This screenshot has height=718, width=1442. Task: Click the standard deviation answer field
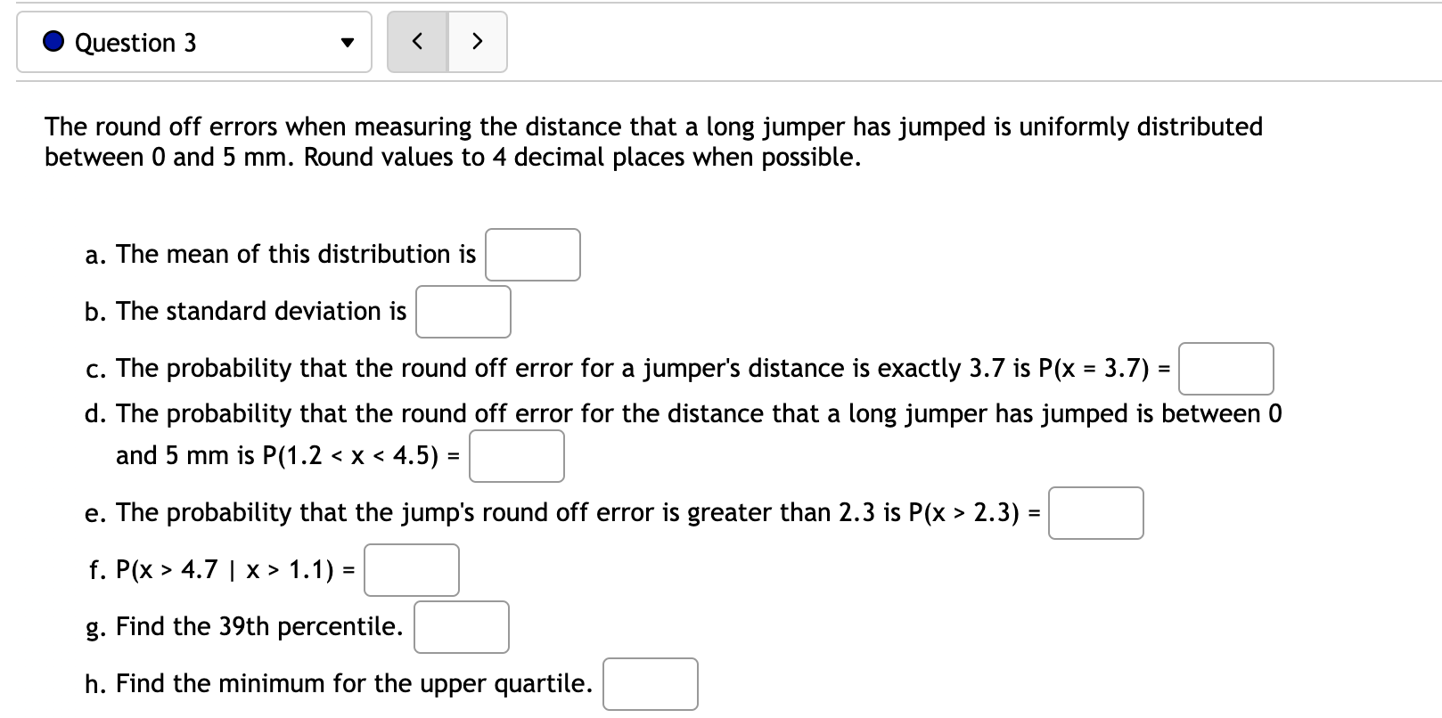point(463,311)
